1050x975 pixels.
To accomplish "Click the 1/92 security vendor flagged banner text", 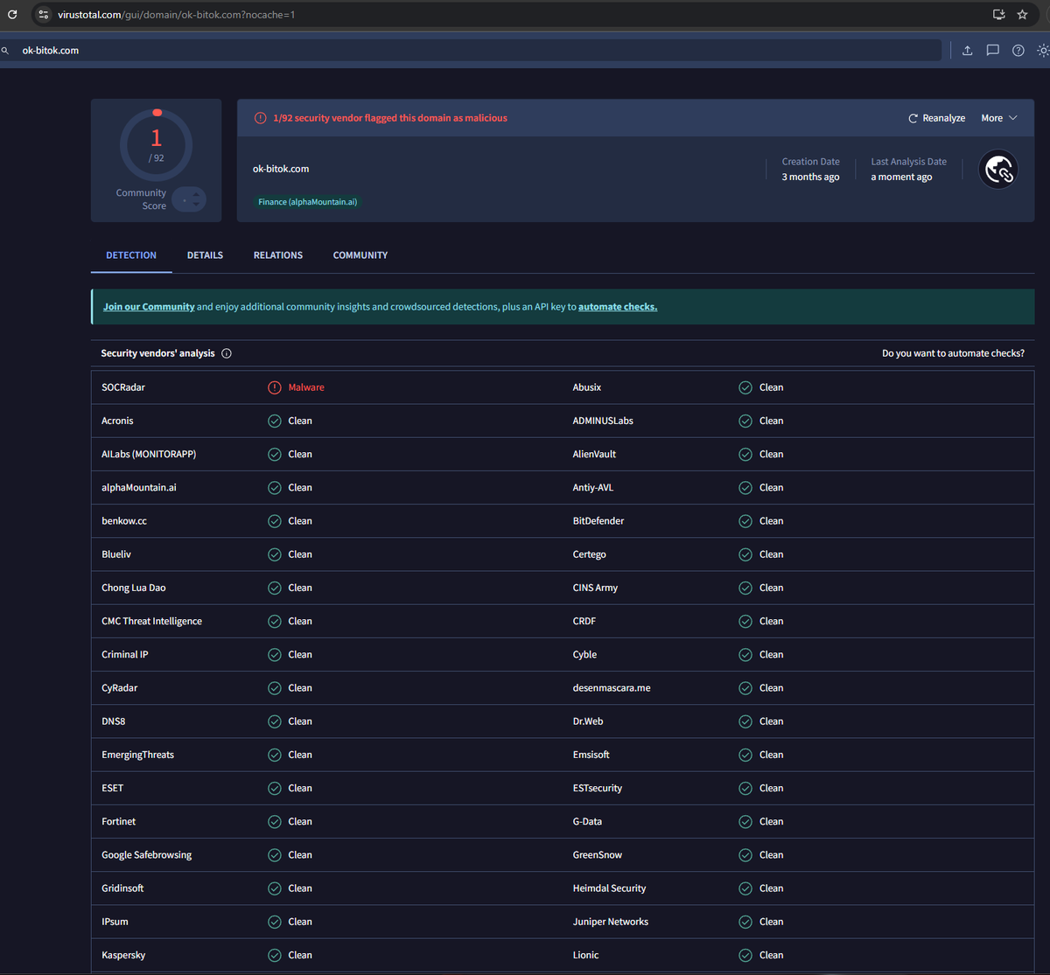I will click(x=390, y=118).
